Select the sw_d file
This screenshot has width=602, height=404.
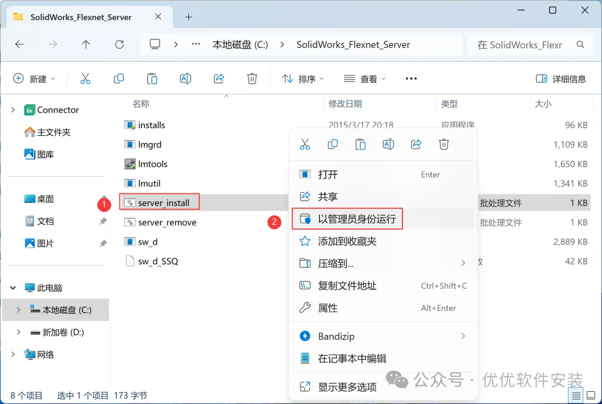[147, 242]
